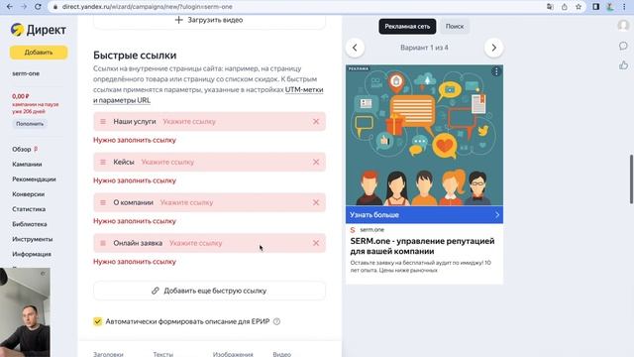
Task: Show next ad preview variant
Action: pyautogui.click(x=493, y=48)
